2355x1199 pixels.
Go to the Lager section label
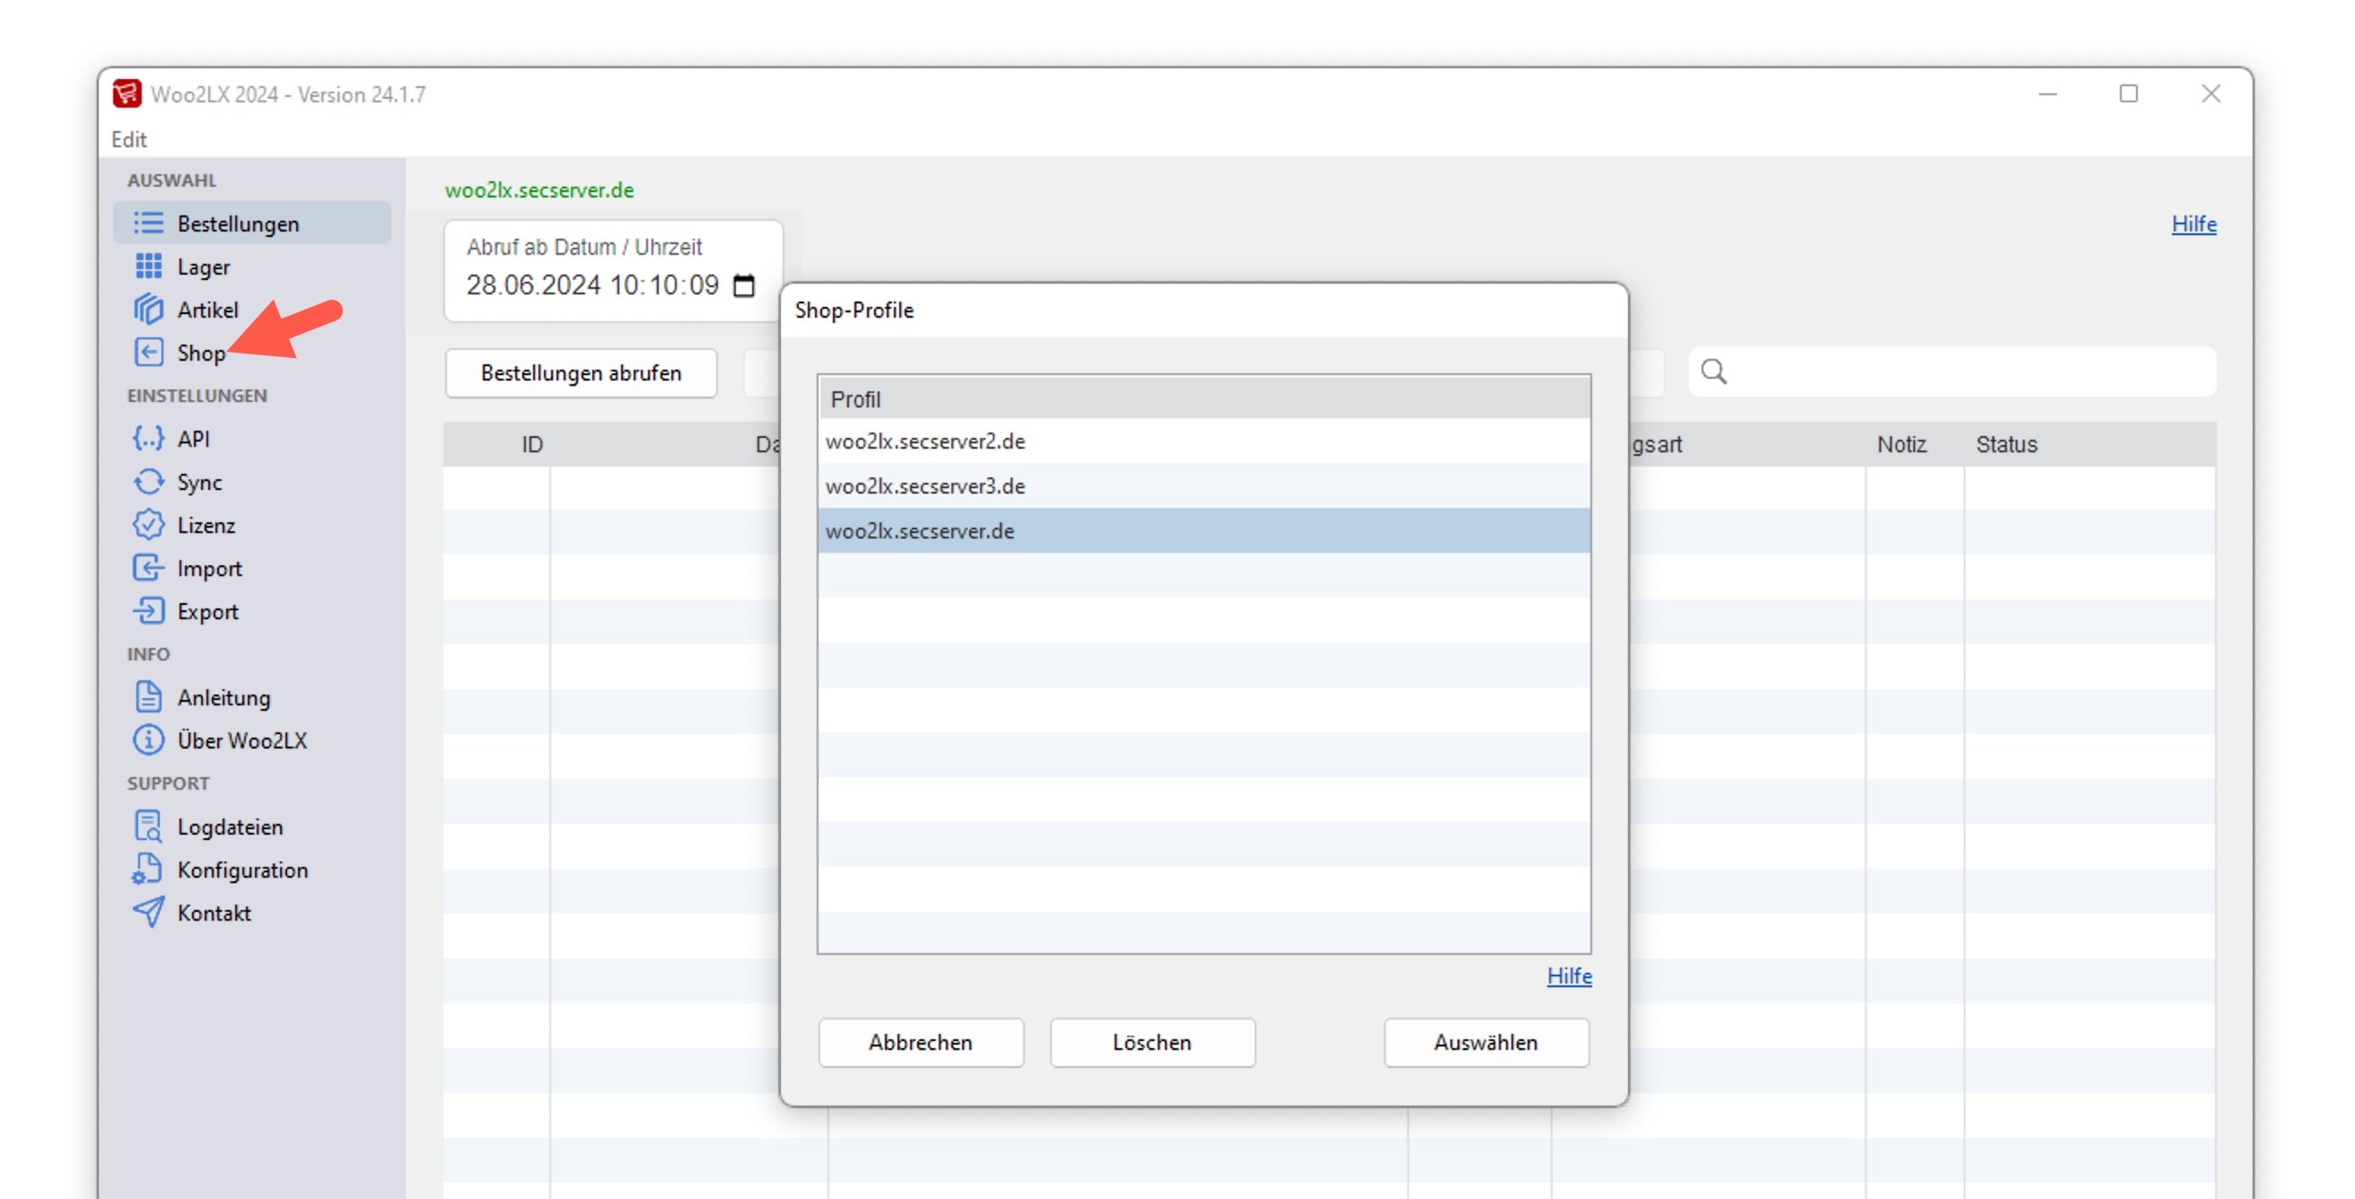point(203,267)
